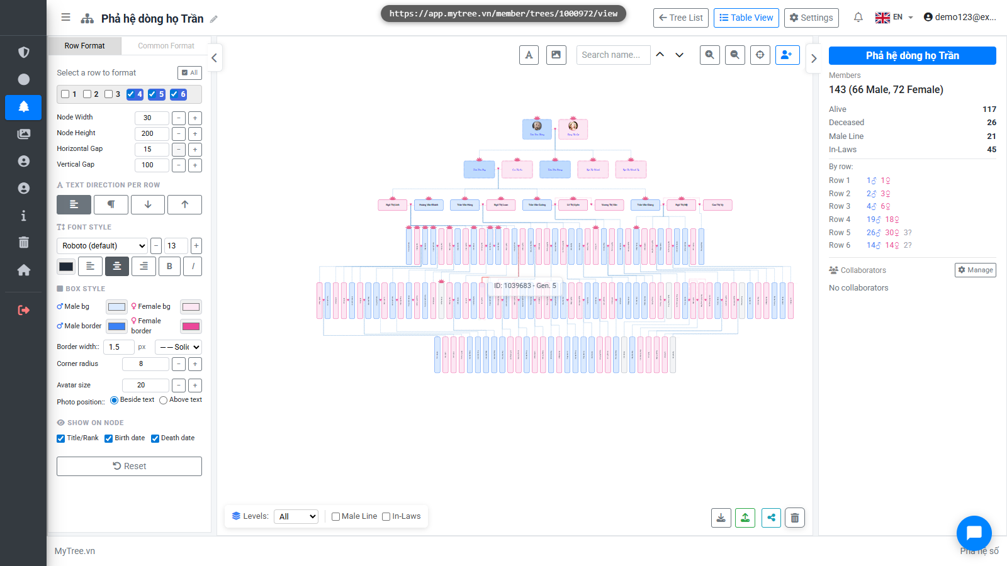Open the Levels dropdown

tap(296, 516)
